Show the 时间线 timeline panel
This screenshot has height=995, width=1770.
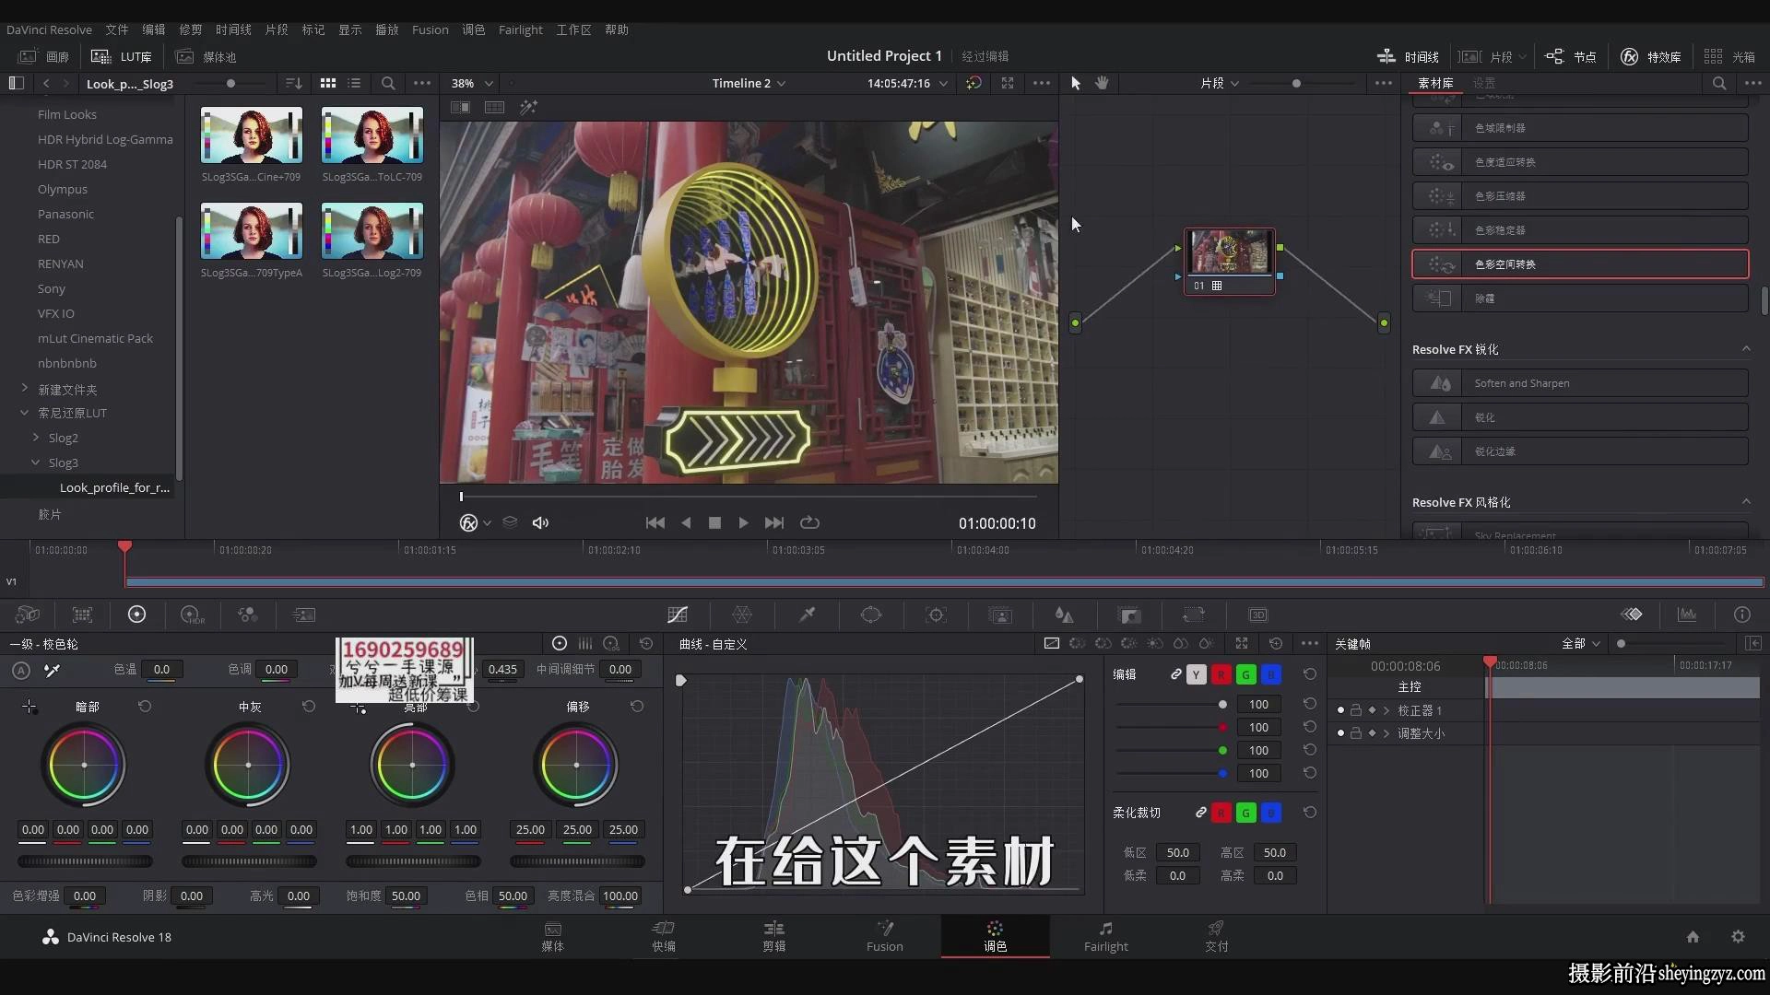[x=1408, y=56]
